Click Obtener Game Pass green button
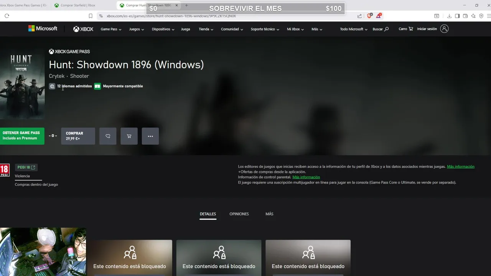The width and height of the screenshot is (491, 276). (x=22, y=136)
